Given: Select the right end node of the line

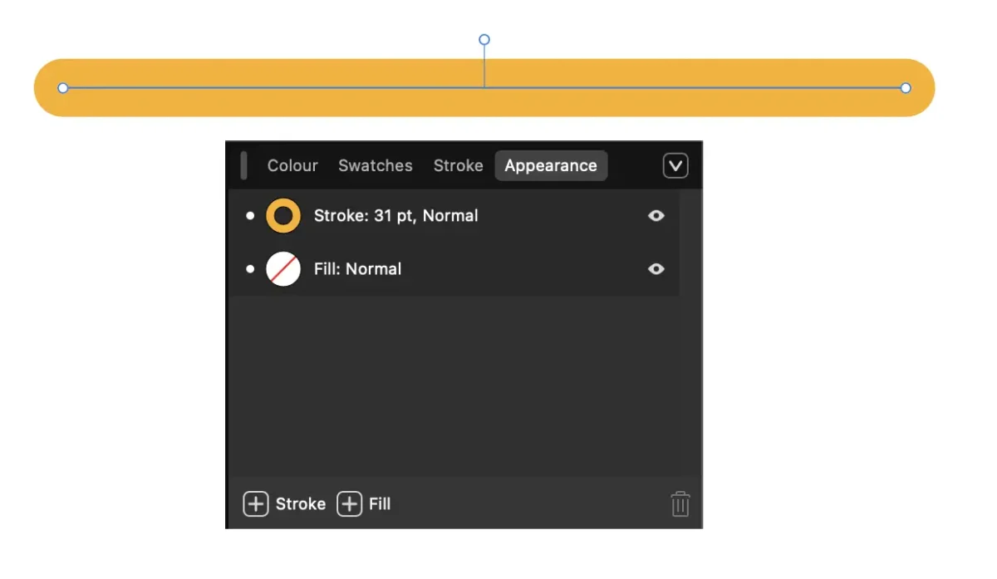Looking at the screenshot, I should coord(906,88).
